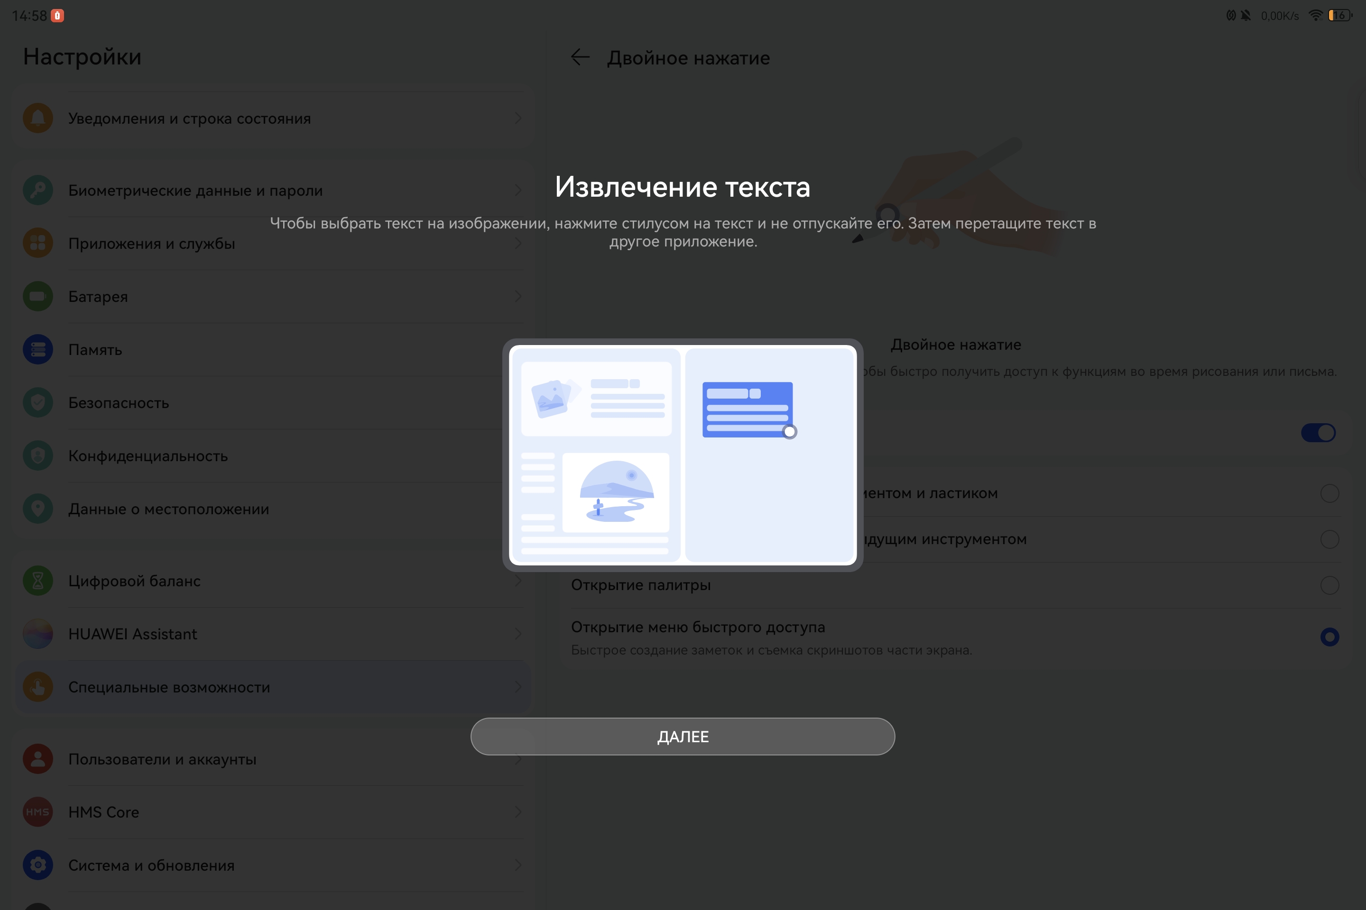Expand HUAWEI Assistant row chevron
1366x910 pixels.
(518, 634)
